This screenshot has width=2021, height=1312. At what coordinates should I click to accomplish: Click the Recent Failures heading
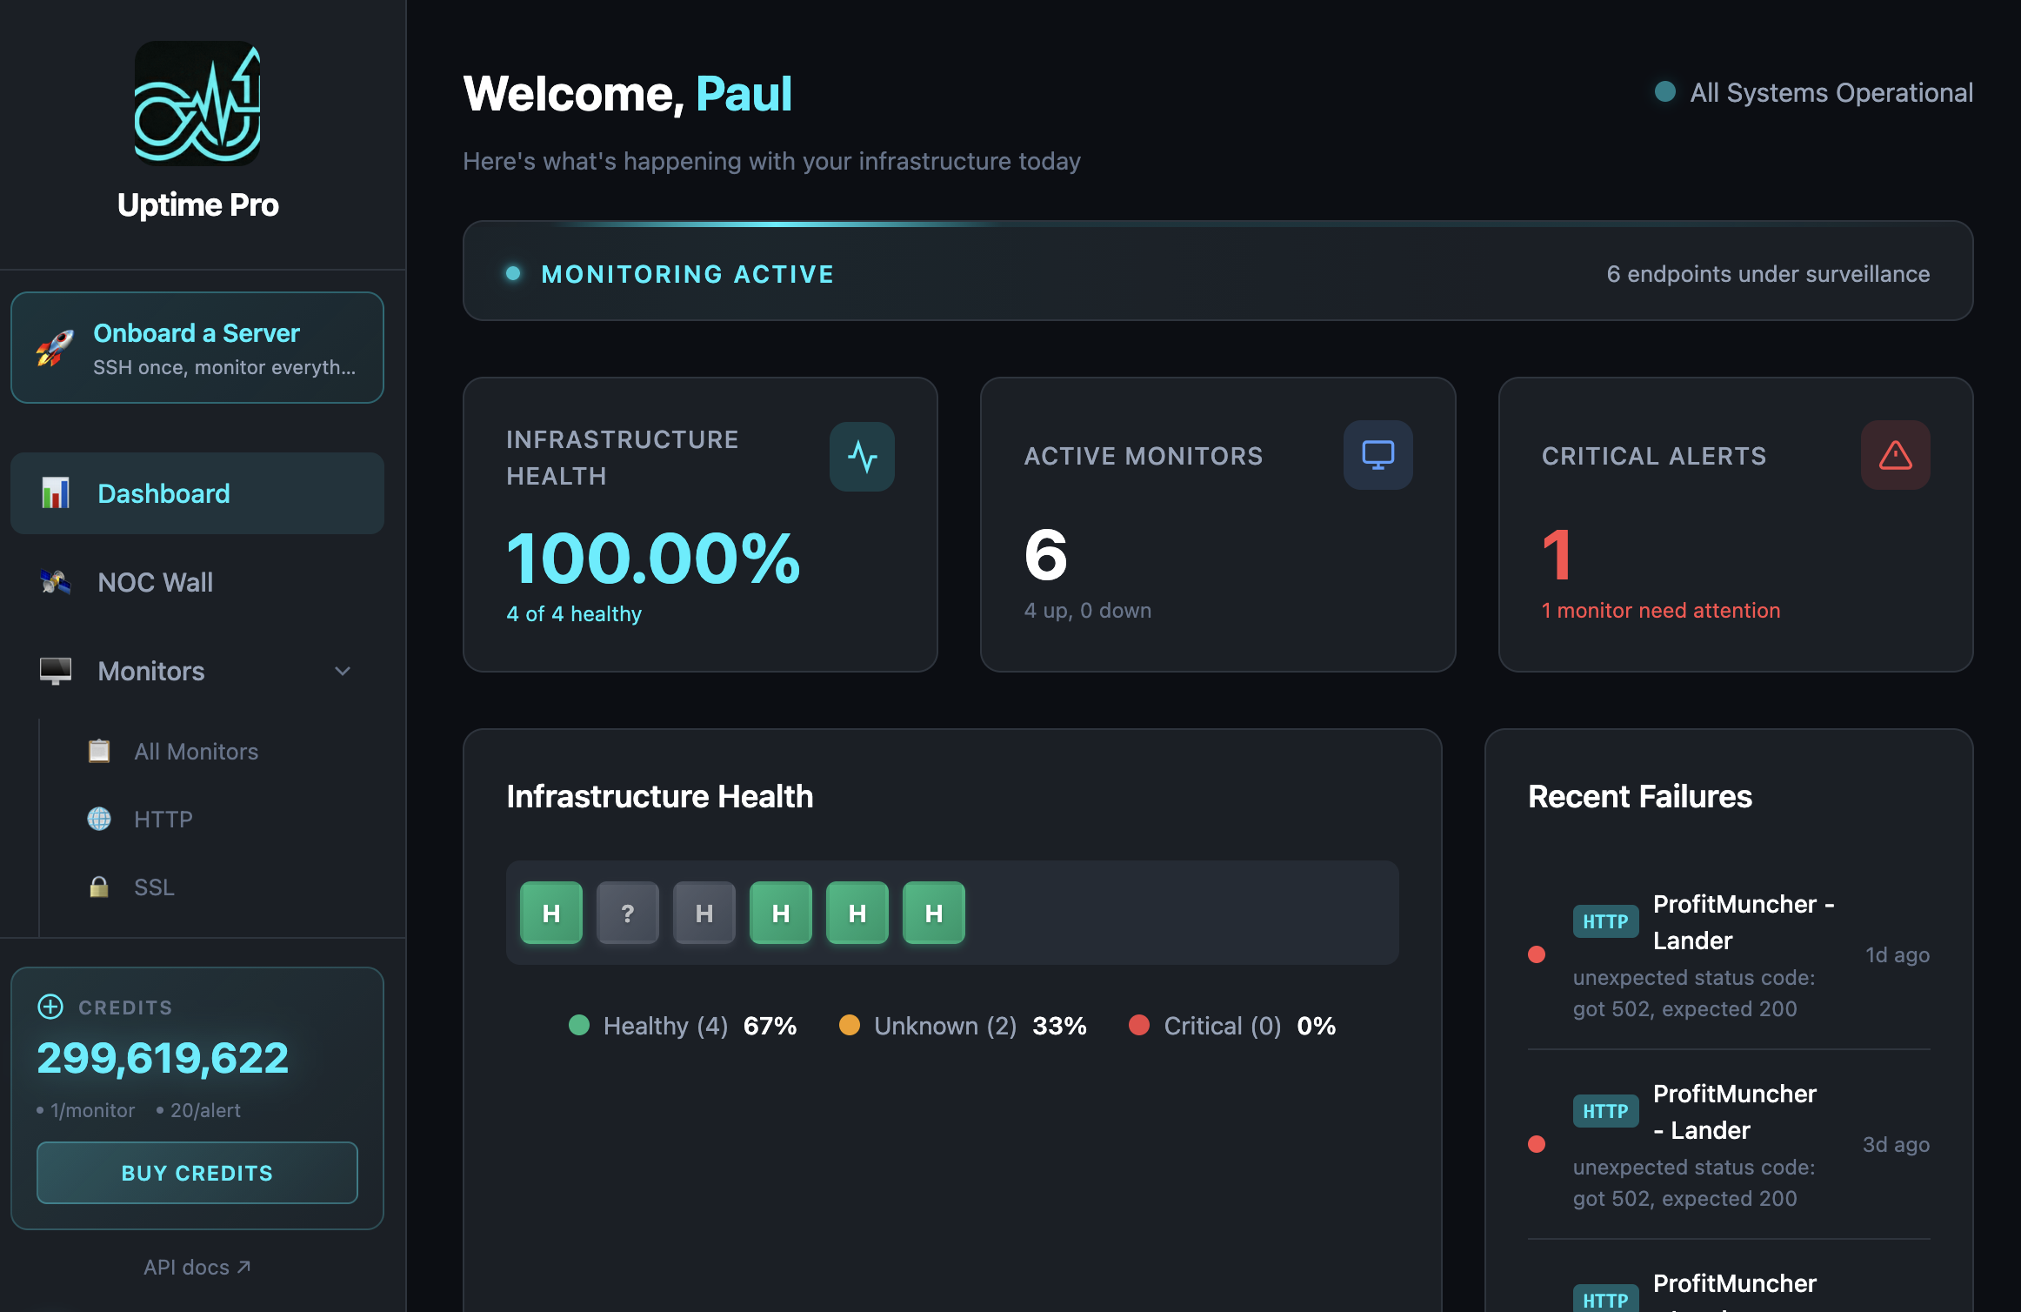[1640, 796]
